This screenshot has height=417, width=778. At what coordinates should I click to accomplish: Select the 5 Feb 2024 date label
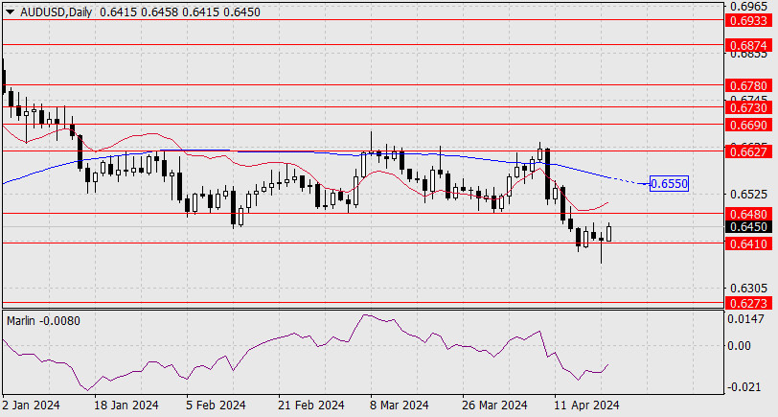pos(216,405)
